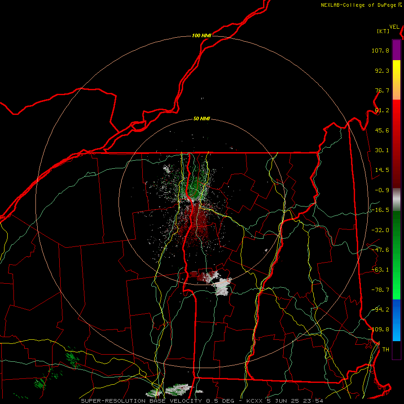This screenshot has width=404, height=404.
Task: Select the -78.7 scale value
Action: (x=380, y=290)
